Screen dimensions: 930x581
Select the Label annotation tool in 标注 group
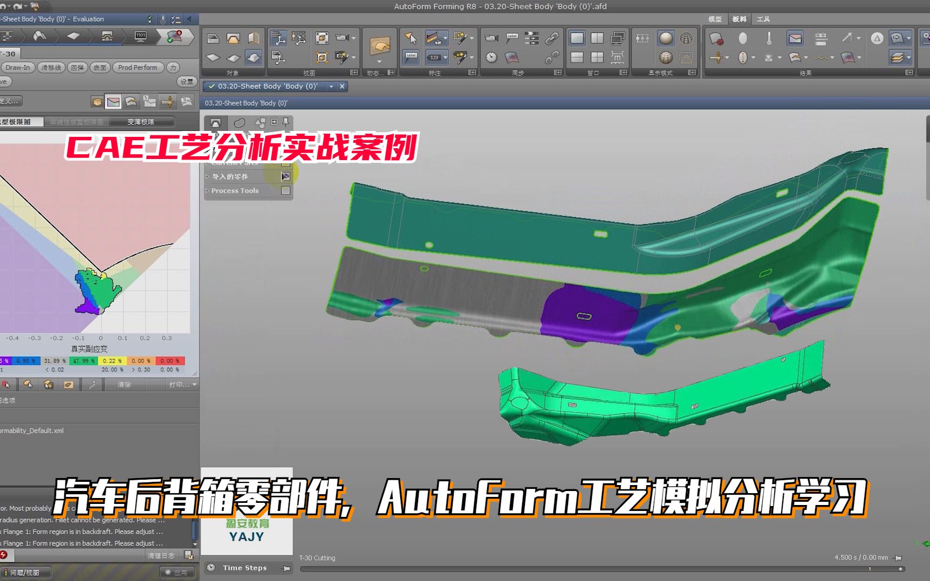(412, 57)
